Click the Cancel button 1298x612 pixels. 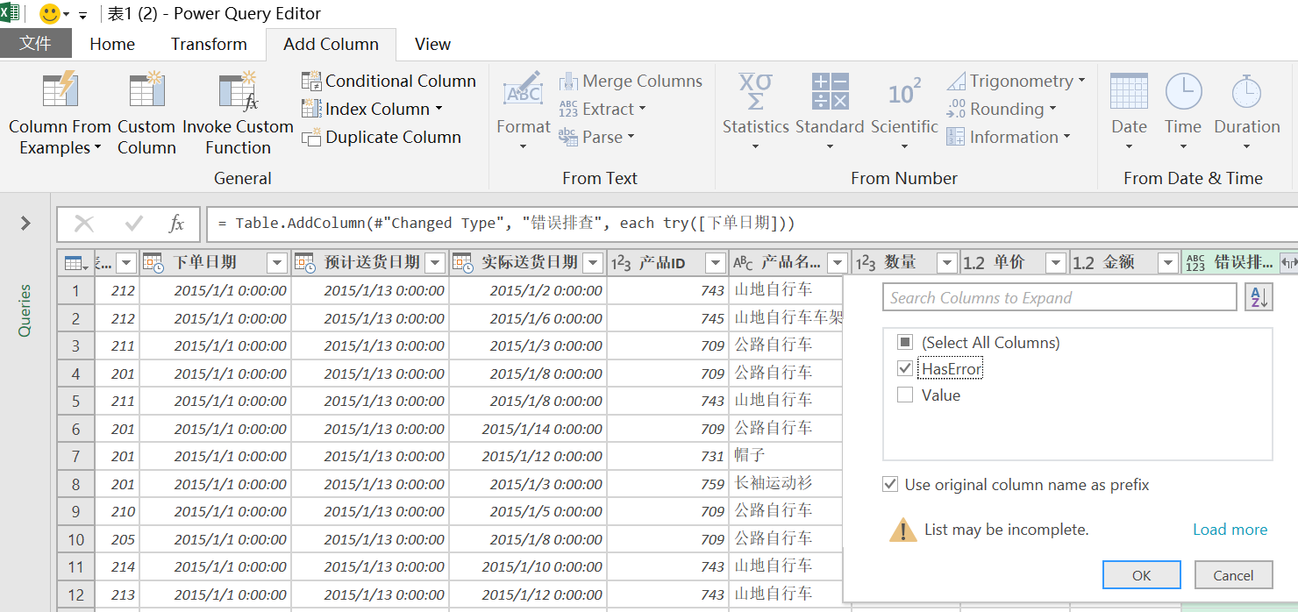(x=1233, y=575)
